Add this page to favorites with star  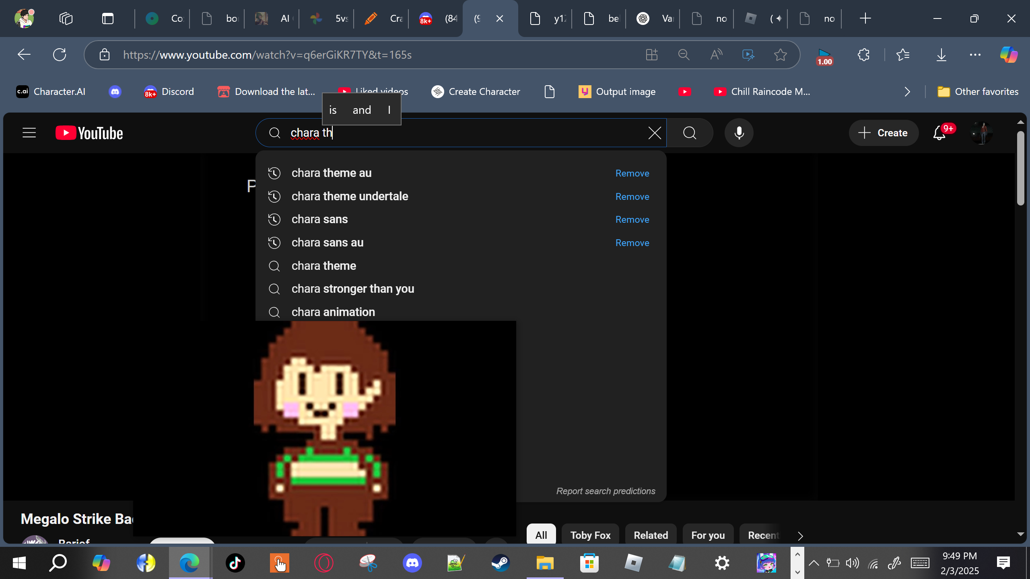click(x=781, y=55)
